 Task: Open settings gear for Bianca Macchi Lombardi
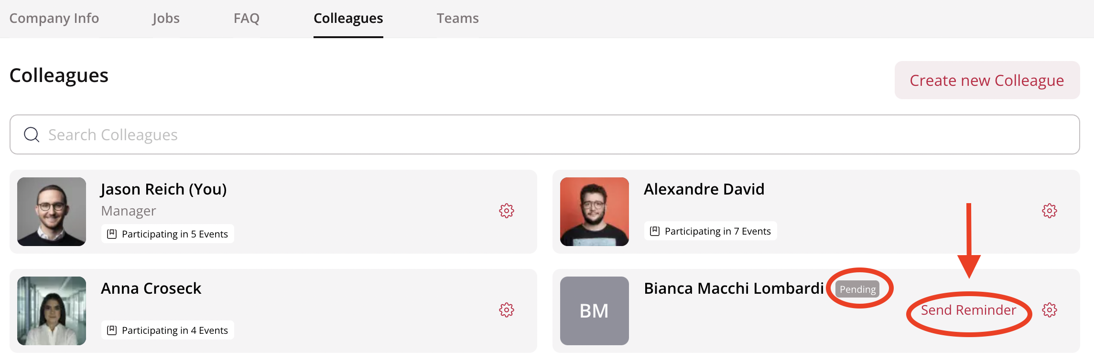tap(1049, 310)
